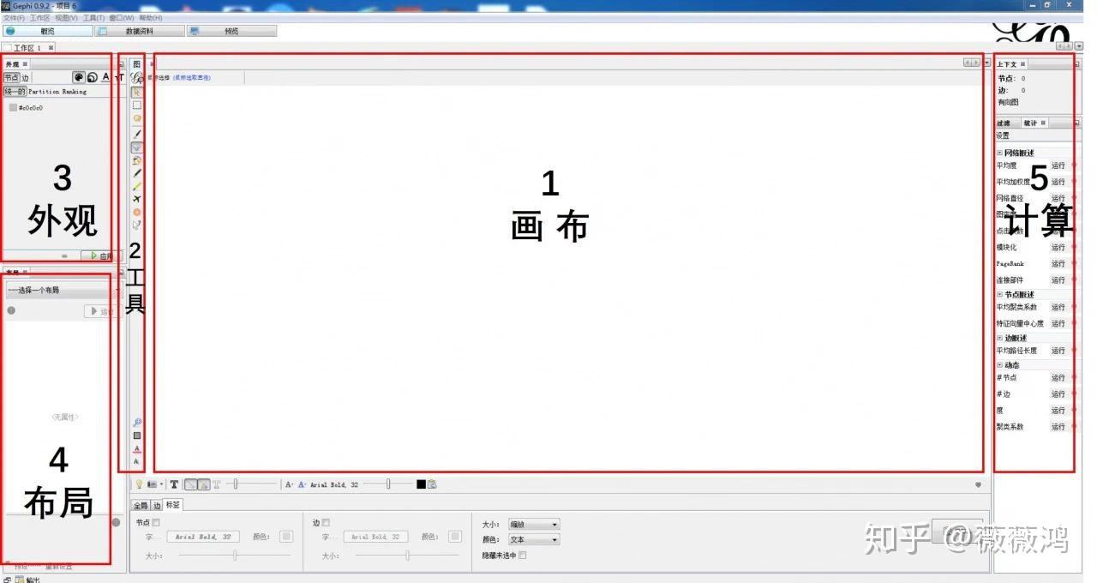Run the 平均聚类系数 statistic
Screen dimensions: 1097x583
1058,307
